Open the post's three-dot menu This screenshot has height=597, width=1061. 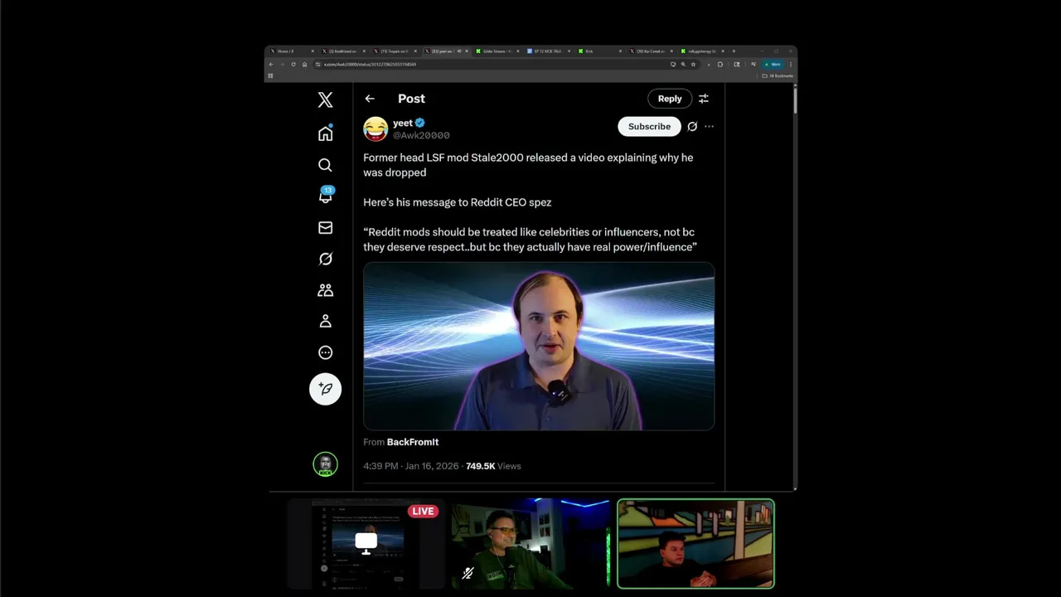pos(709,127)
